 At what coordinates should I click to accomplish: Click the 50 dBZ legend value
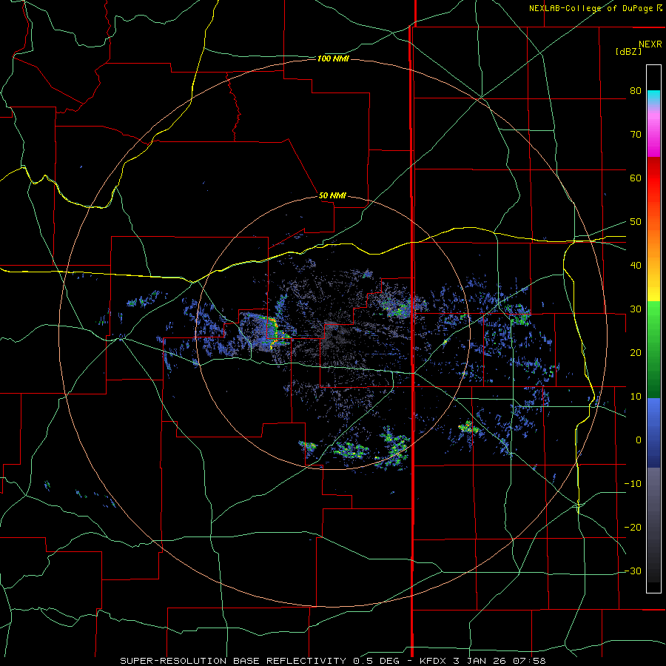point(636,222)
